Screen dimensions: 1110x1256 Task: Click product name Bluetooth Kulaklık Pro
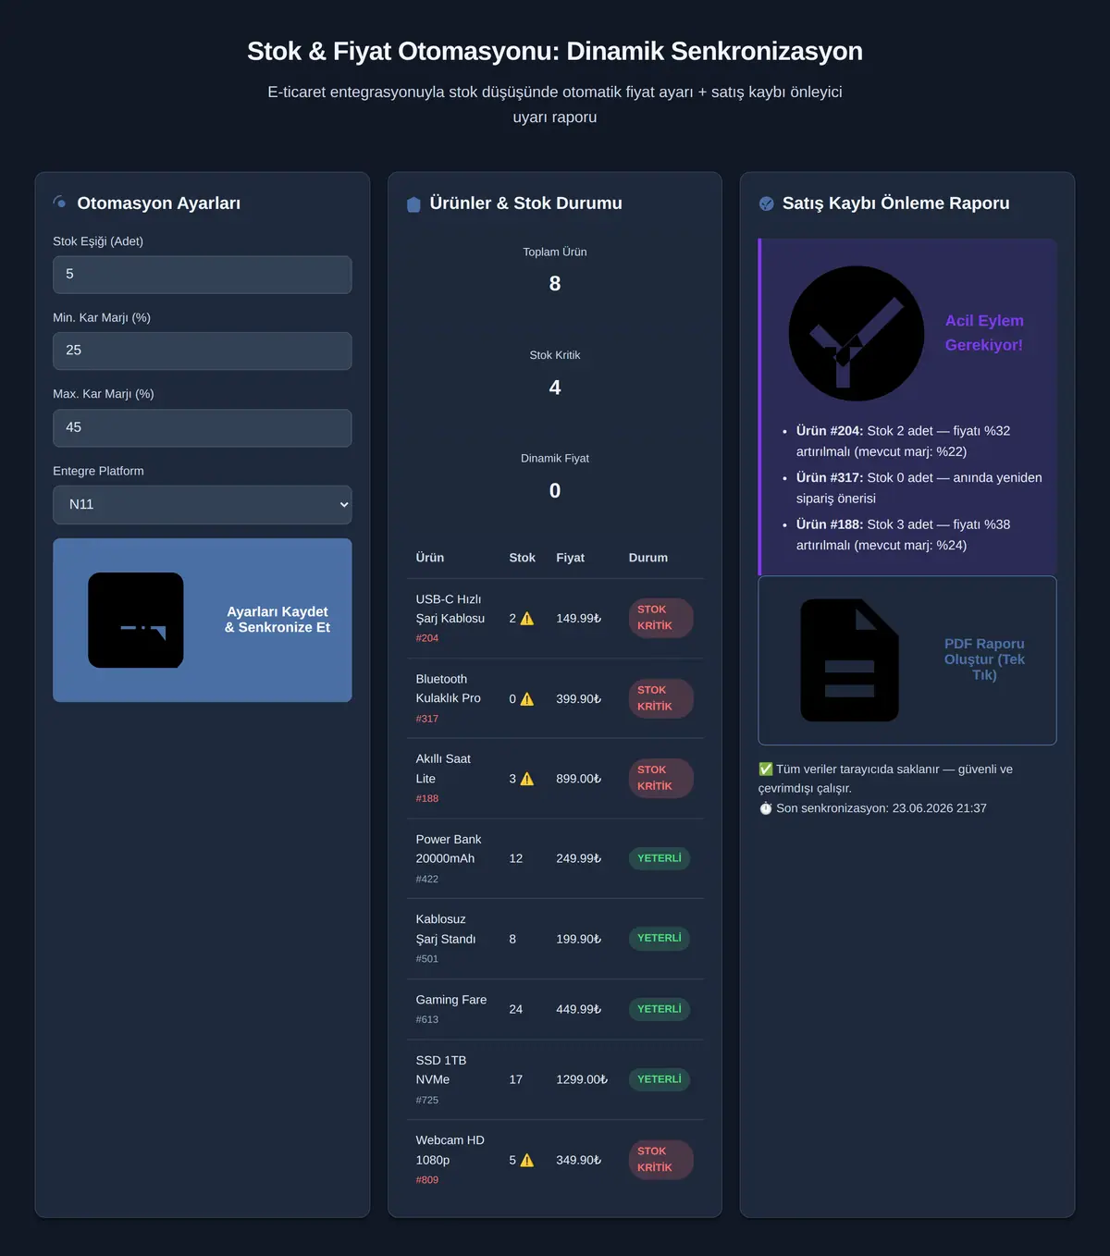pos(449,689)
